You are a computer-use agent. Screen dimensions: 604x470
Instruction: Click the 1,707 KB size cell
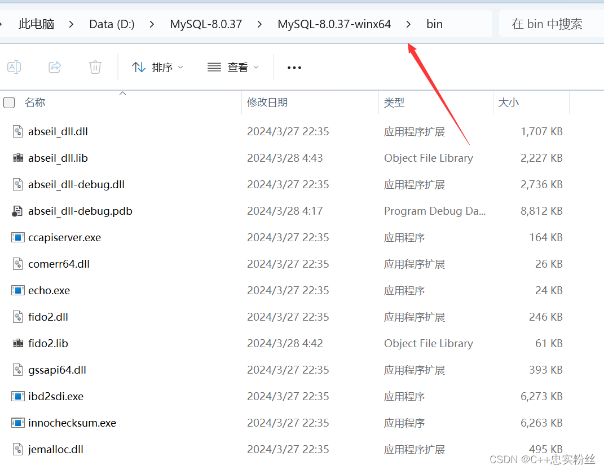(x=541, y=132)
